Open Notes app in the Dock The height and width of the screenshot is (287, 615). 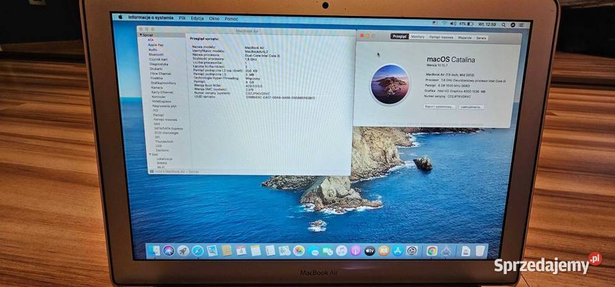point(256,250)
